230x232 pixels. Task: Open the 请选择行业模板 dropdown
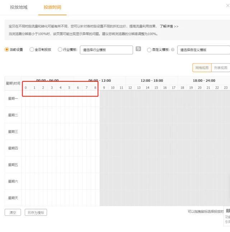(106, 50)
